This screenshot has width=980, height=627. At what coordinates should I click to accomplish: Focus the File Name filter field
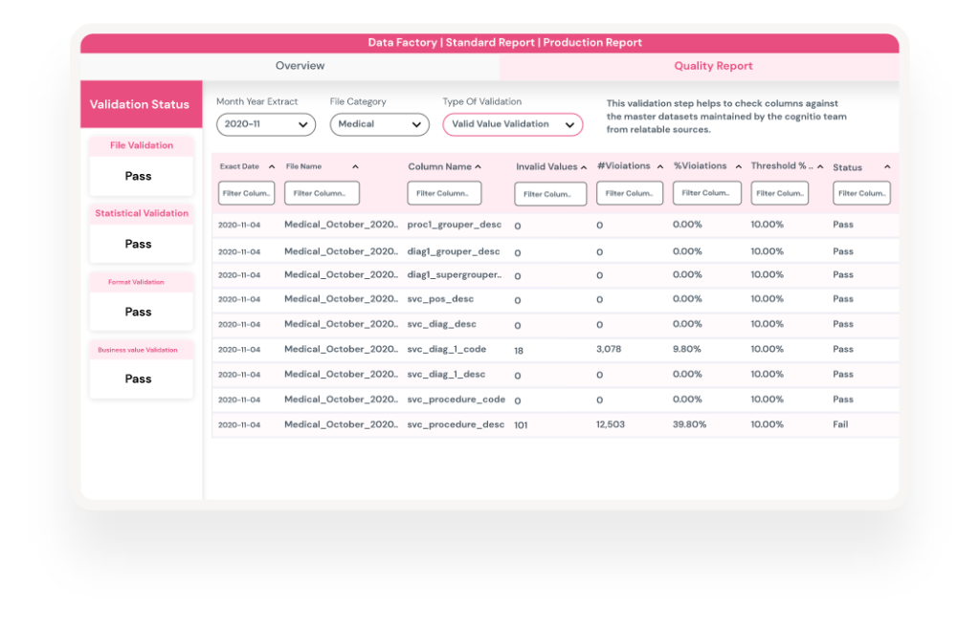(322, 193)
